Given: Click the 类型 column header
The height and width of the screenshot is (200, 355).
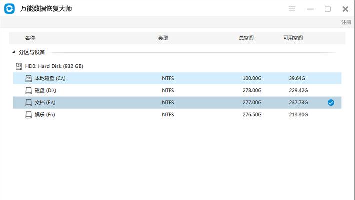Looking at the screenshot, I should point(163,38).
